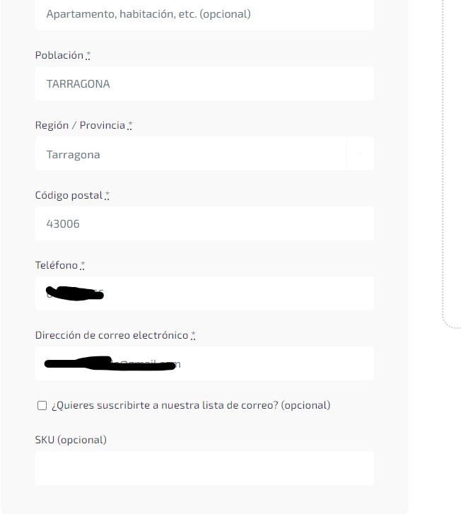Click the required asterisk beside Teléfono
Image resolution: width=461 pixels, height=514 pixels.
[82, 266]
